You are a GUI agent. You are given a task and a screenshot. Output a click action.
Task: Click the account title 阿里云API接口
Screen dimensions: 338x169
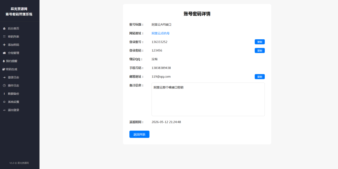click(x=161, y=24)
